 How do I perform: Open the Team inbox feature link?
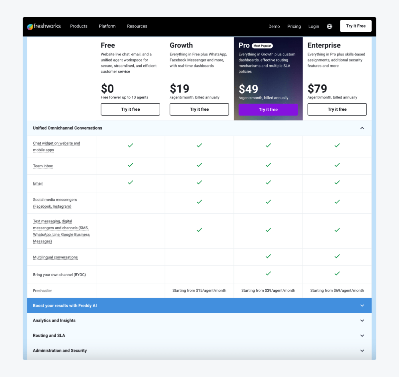43,166
